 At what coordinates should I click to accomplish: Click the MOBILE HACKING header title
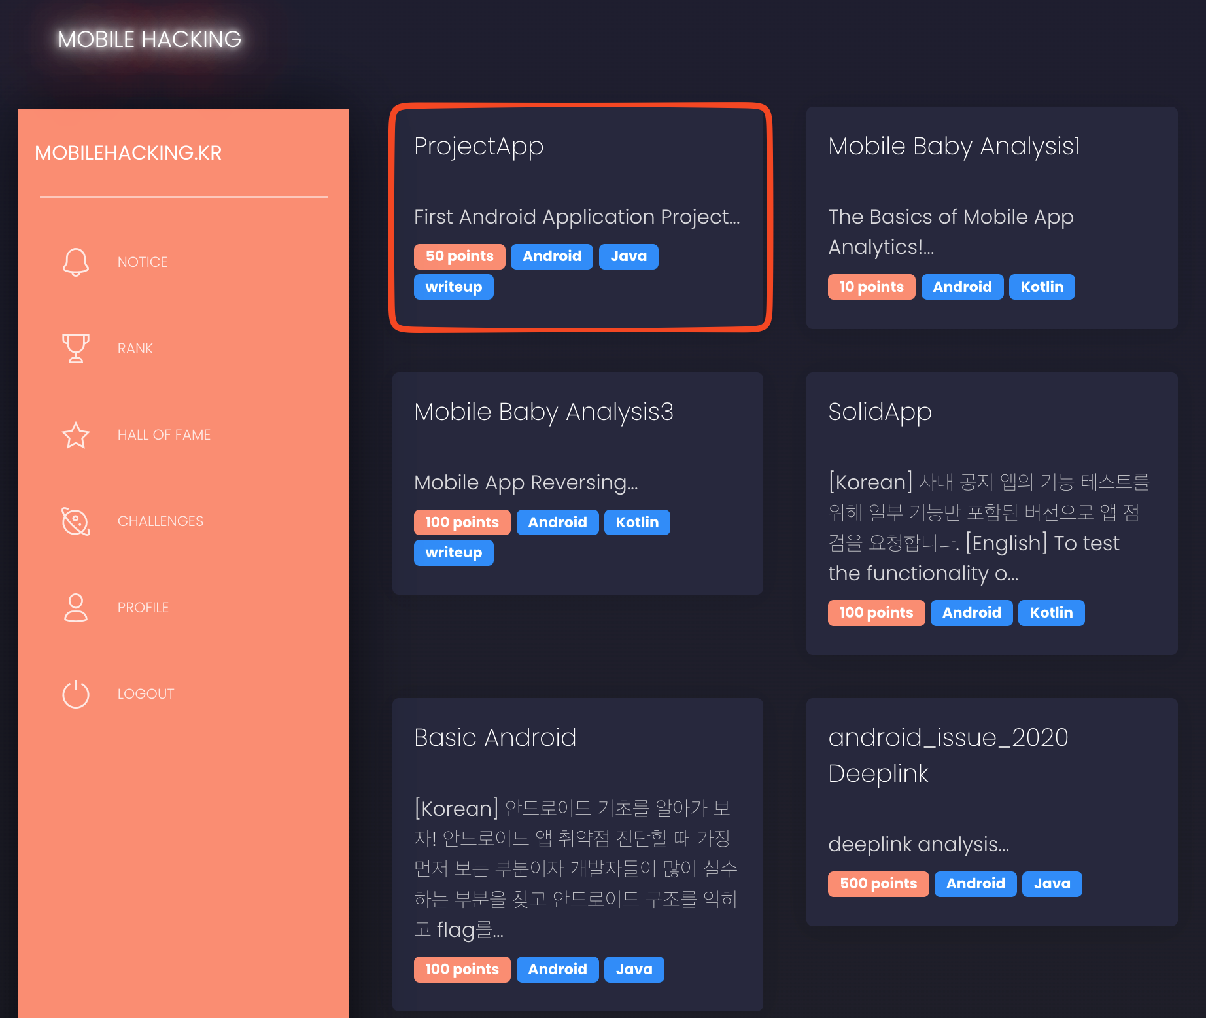(149, 39)
